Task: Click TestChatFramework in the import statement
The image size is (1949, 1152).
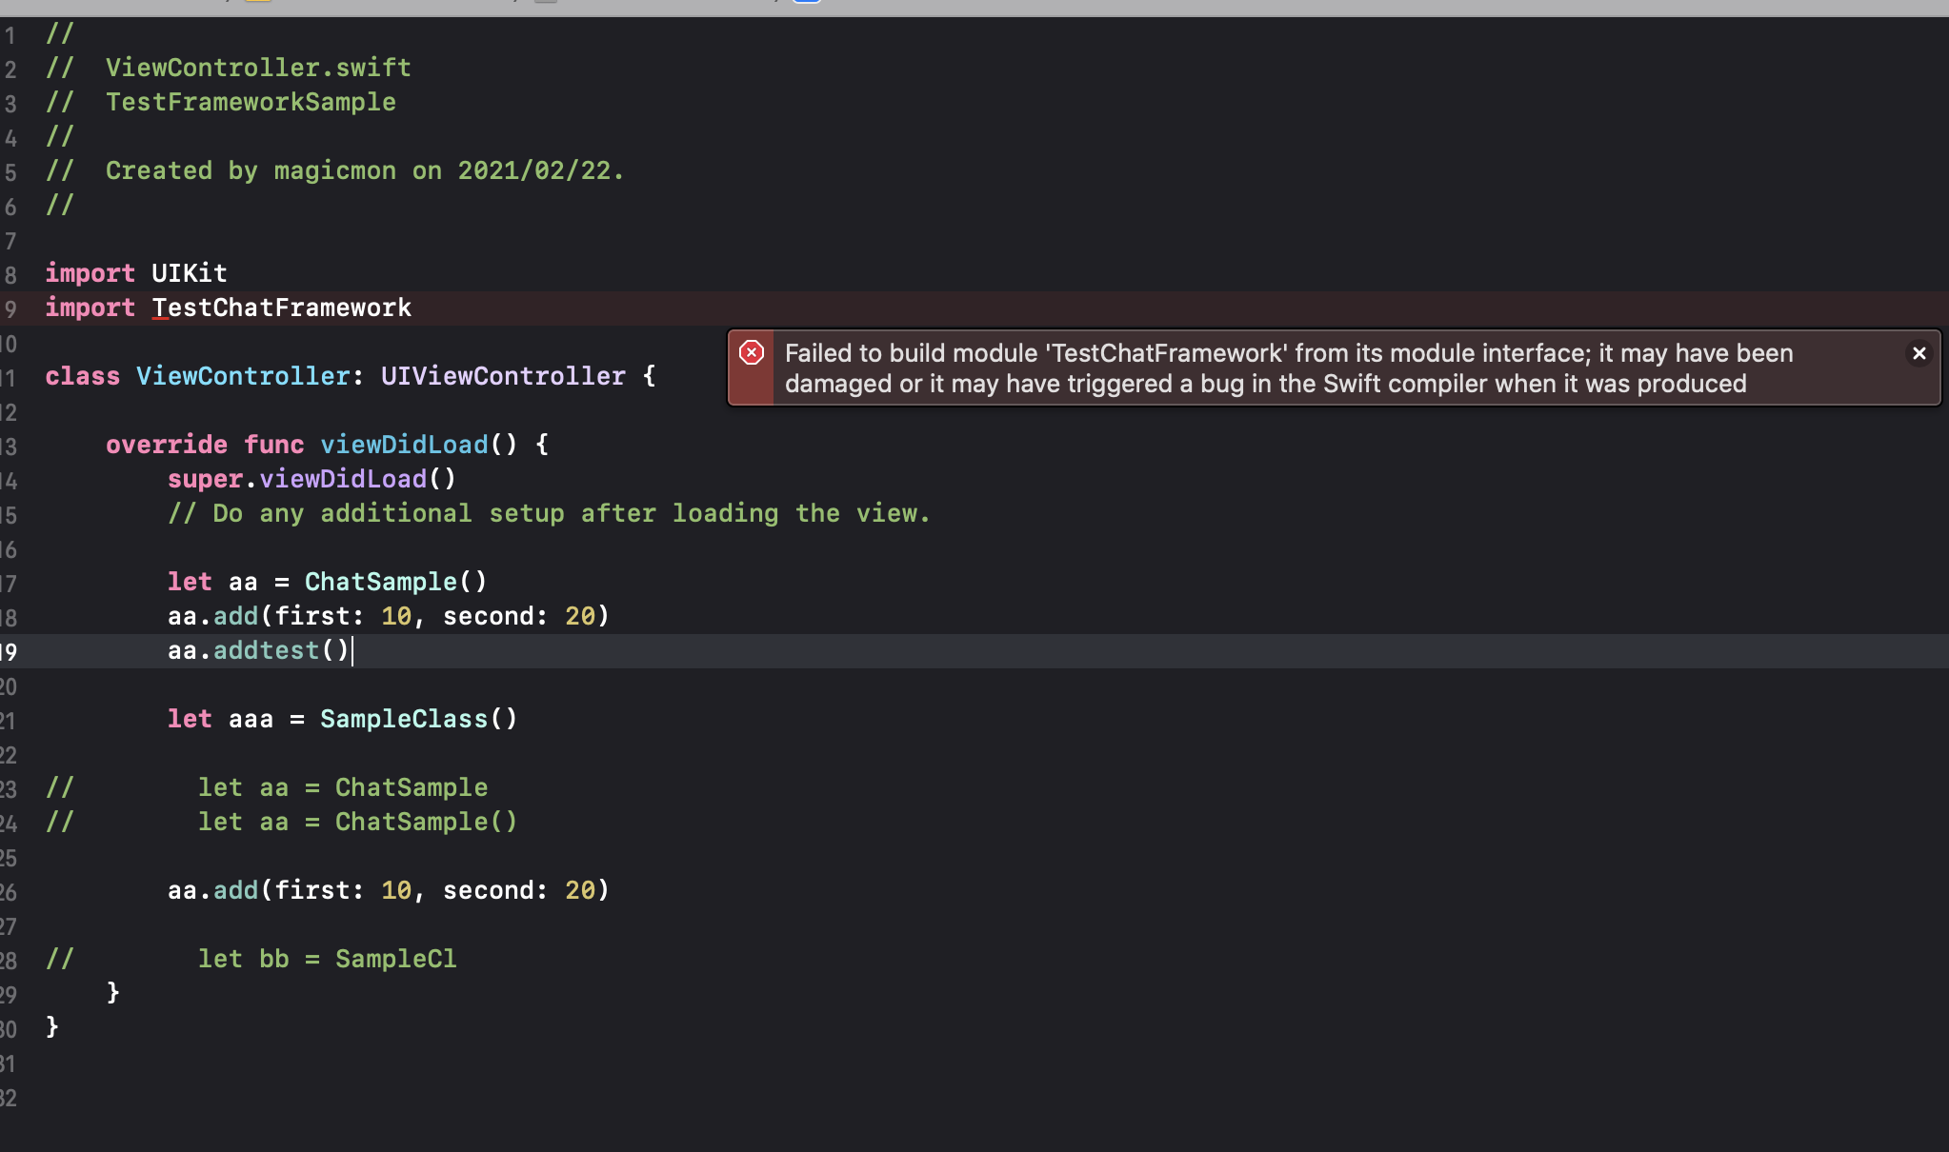Action: [x=282, y=308]
